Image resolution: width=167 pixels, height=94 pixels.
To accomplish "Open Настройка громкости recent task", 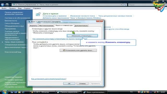I will pyautogui.click(x=15, y=87).
